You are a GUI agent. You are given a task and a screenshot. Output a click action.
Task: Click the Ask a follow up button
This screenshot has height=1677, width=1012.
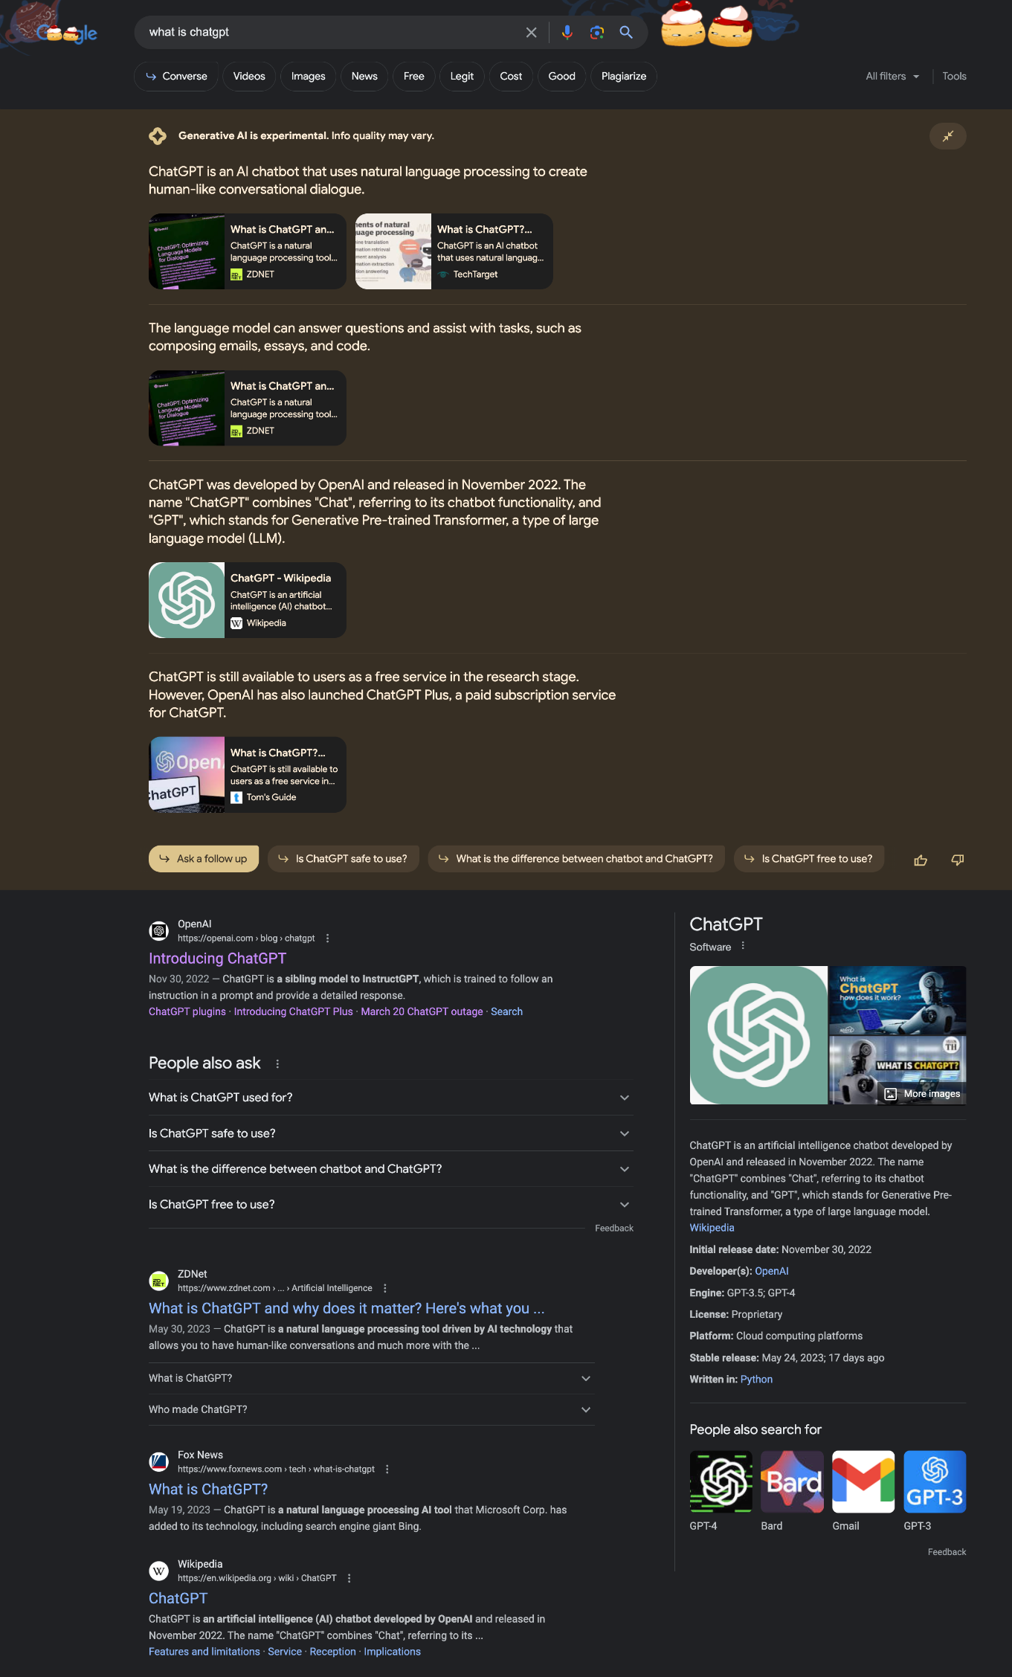coord(204,859)
